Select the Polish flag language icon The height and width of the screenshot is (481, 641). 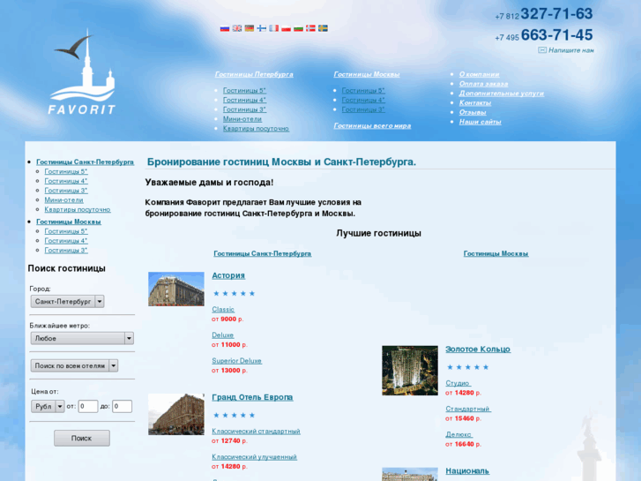(x=286, y=28)
